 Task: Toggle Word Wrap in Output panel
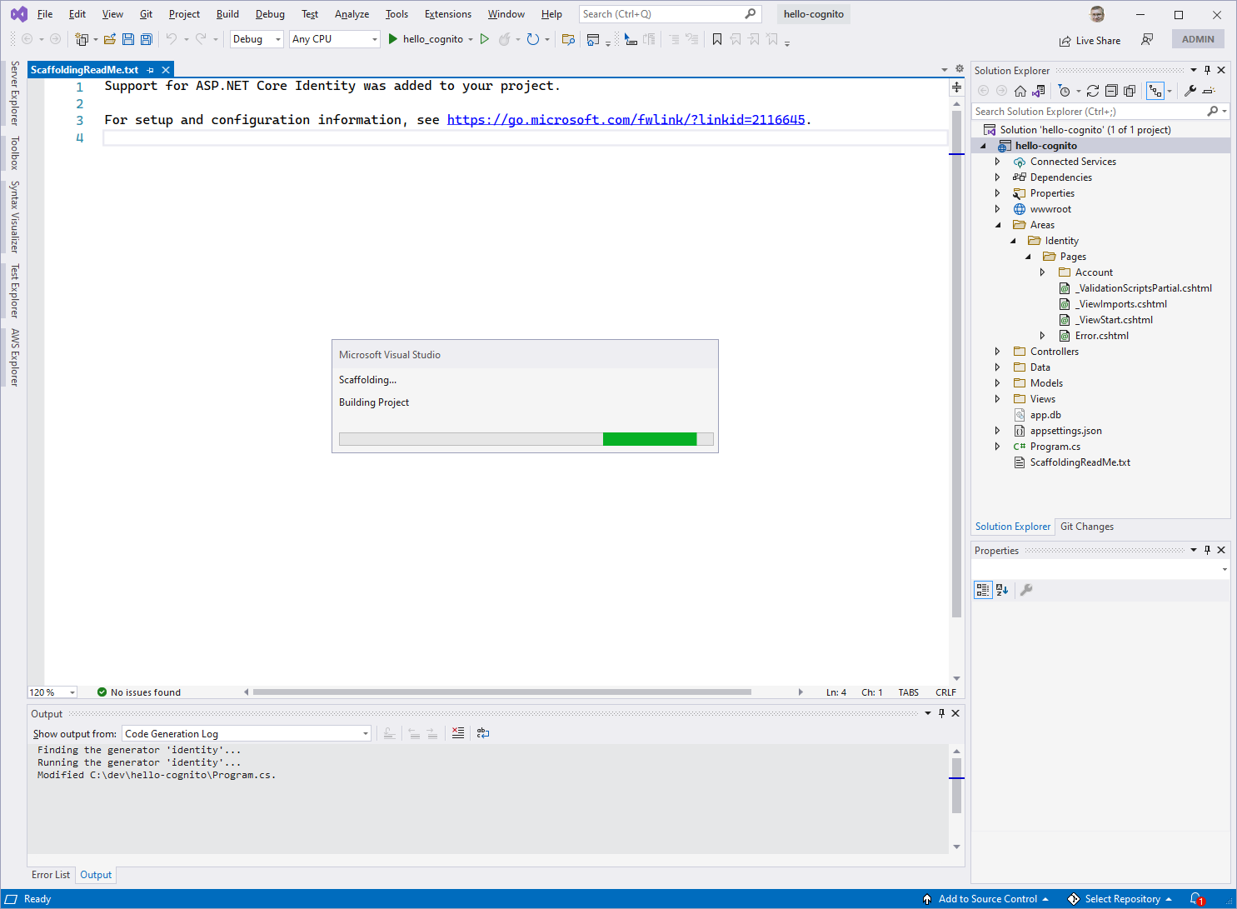coord(483,733)
